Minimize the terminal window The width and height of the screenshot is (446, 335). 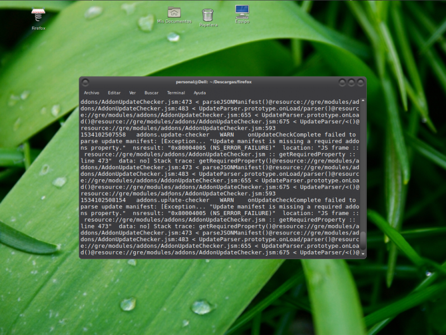(x=342, y=82)
